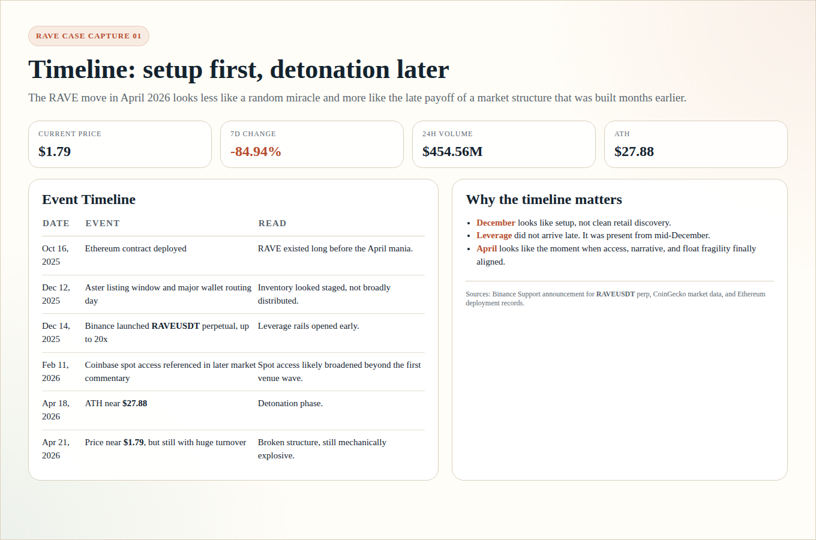Select the Apr 21, 2026 timeline date

(x=56, y=449)
